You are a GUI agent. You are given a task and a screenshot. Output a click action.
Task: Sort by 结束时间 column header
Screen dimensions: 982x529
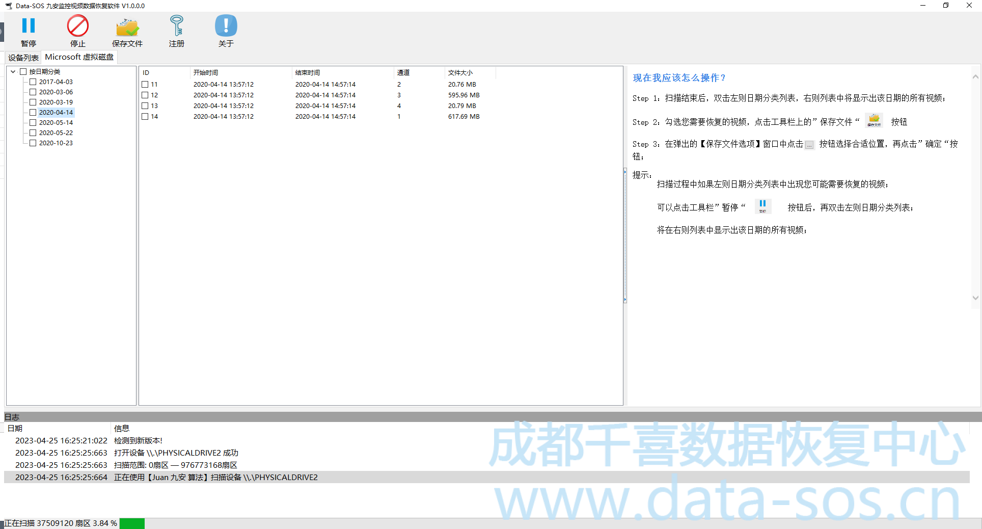pos(343,72)
